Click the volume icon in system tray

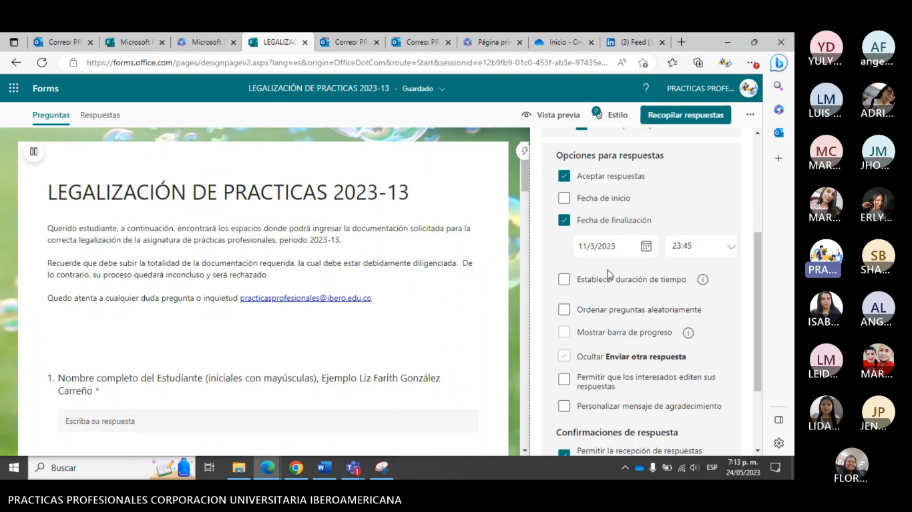pos(694,467)
